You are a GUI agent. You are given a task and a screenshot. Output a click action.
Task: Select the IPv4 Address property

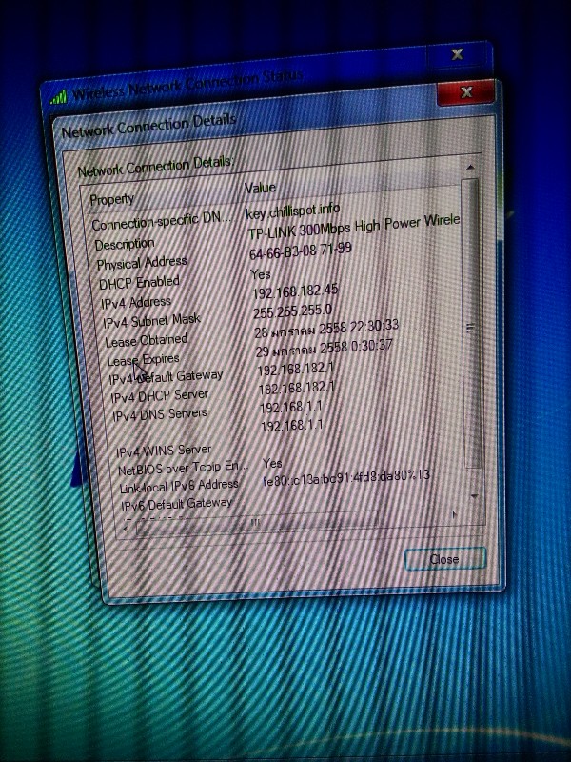tap(136, 302)
